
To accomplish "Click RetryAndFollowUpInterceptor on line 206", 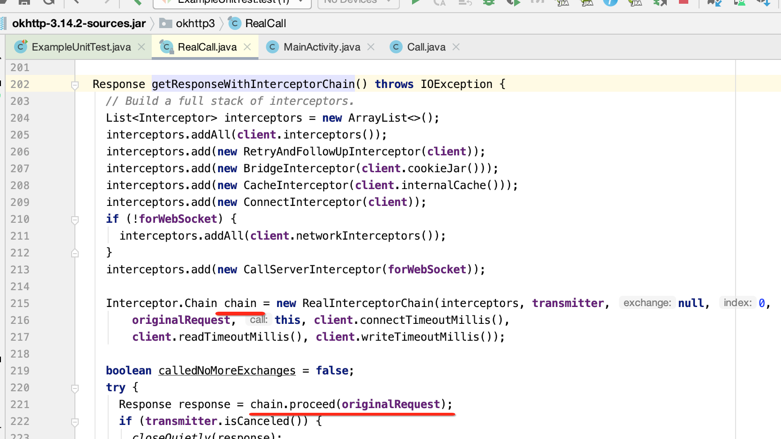I will coord(332,152).
